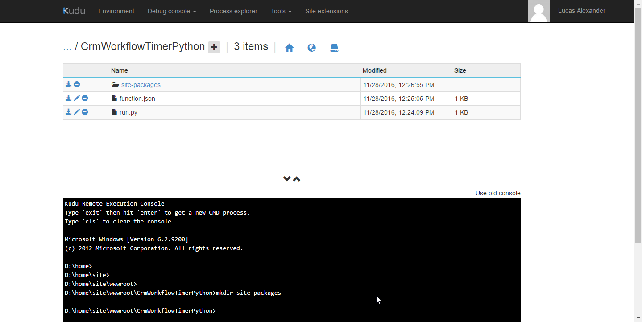Image resolution: width=642 pixels, height=322 pixels.
Task: Navigate up via the ellipsis breadcrumb
Action: tap(67, 47)
